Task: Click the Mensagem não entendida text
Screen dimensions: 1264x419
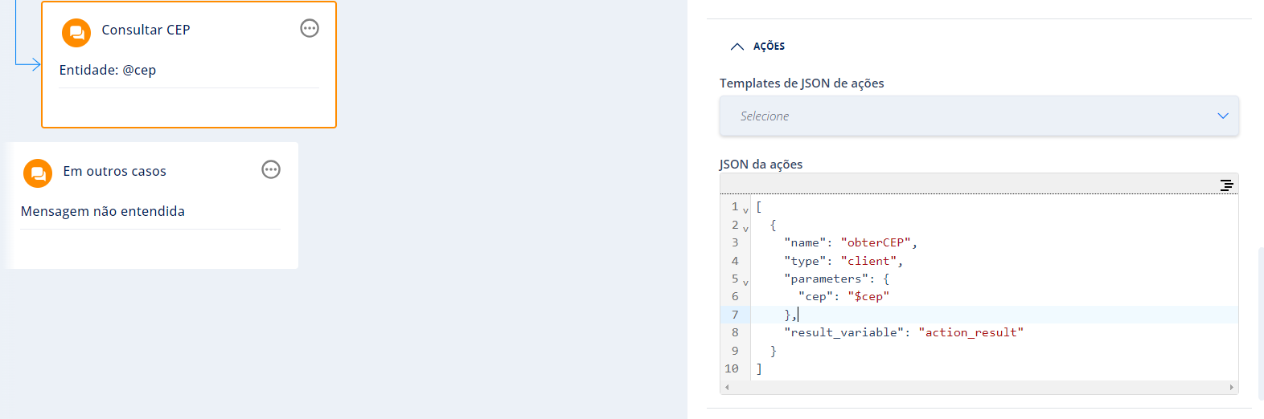Action: [103, 211]
